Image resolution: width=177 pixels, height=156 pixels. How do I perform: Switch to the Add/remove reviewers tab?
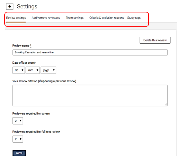[x=46, y=18]
